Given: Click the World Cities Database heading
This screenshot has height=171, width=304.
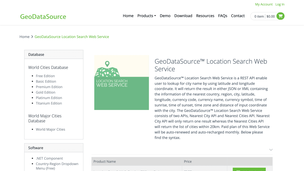Looking at the screenshot, I should (x=48, y=67).
